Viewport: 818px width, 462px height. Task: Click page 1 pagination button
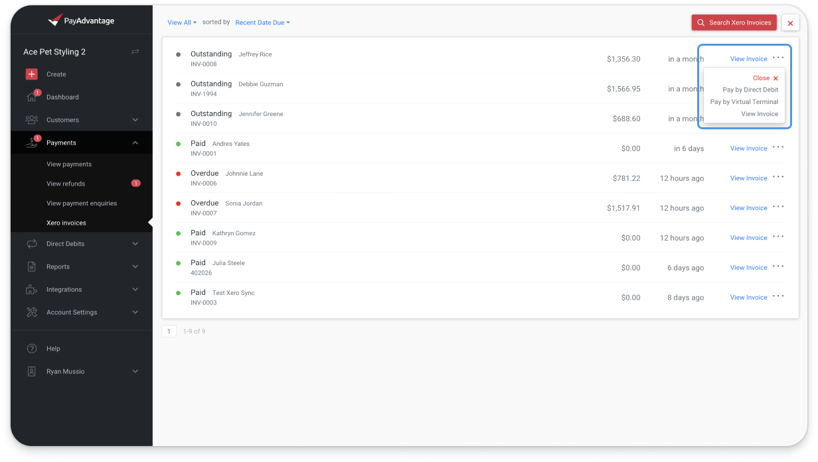coord(169,331)
